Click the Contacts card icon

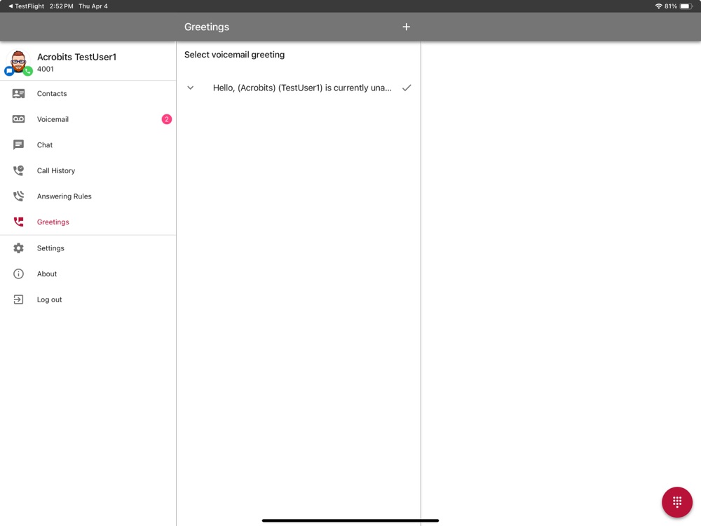click(18, 93)
